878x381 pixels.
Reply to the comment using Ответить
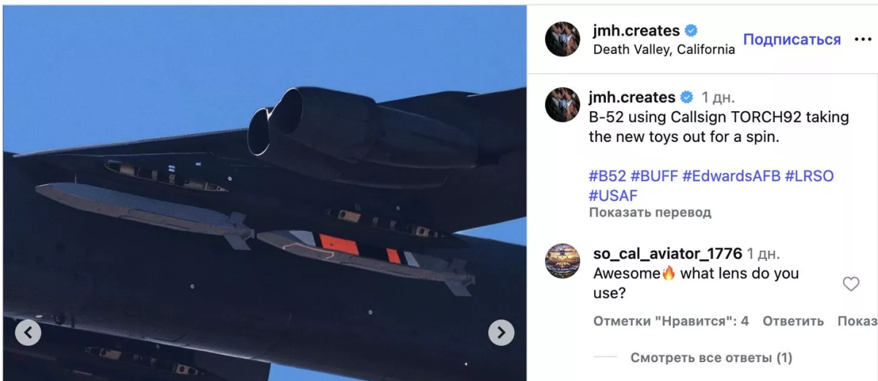[793, 321]
